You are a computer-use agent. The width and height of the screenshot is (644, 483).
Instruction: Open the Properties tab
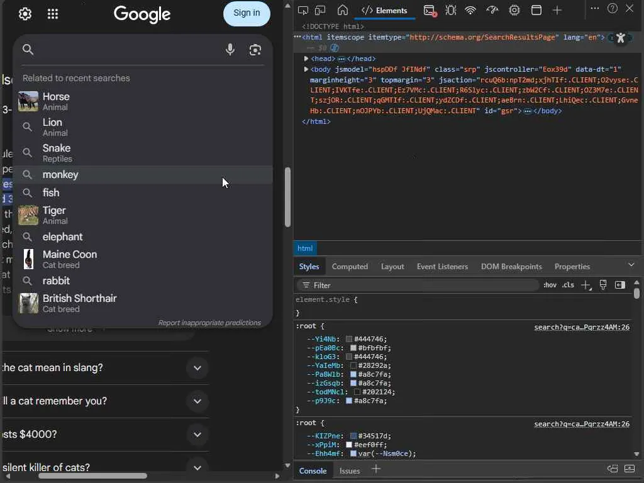(572, 267)
